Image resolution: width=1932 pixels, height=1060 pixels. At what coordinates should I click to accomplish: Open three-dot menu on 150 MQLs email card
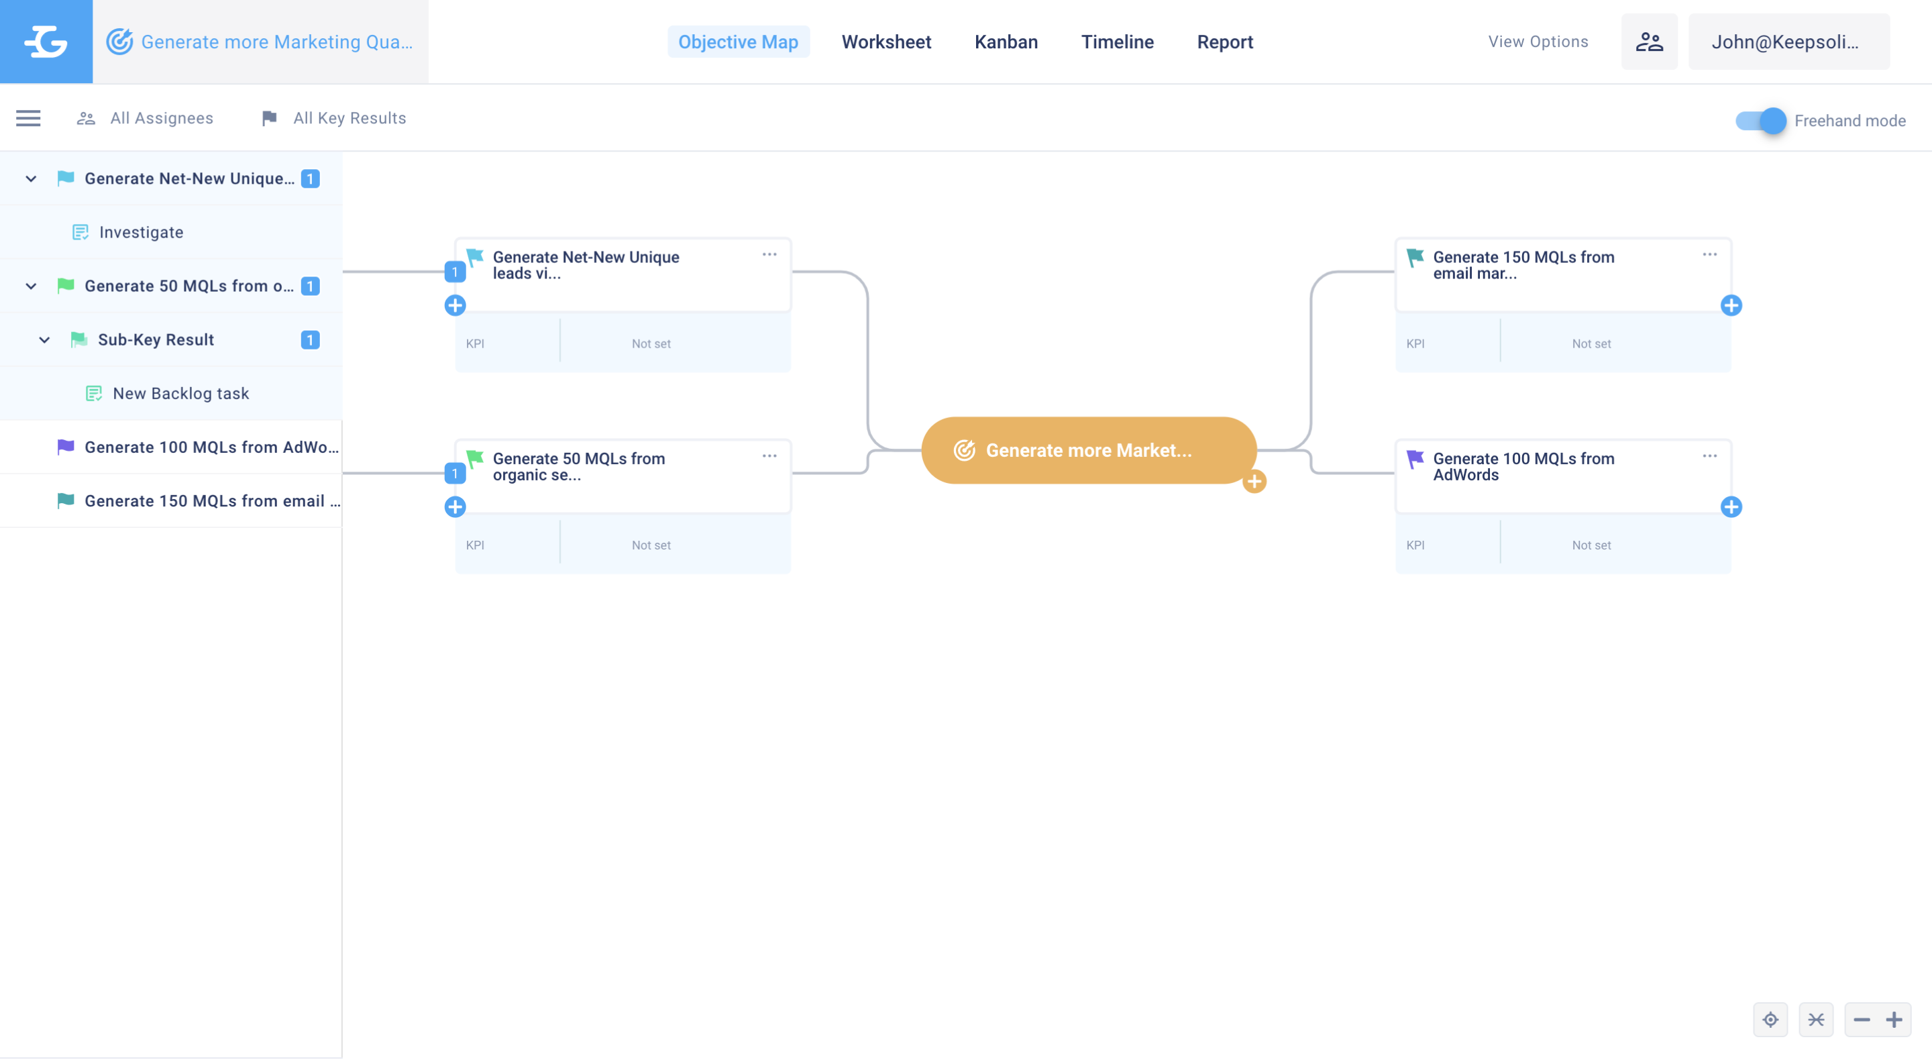(x=1710, y=255)
